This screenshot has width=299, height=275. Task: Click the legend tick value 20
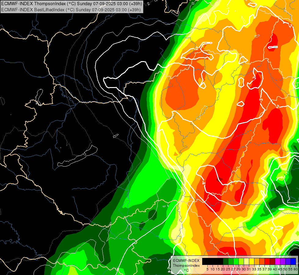[223, 269]
